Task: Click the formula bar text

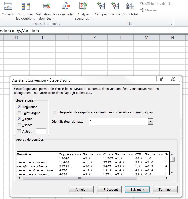Action: click(x=19, y=31)
